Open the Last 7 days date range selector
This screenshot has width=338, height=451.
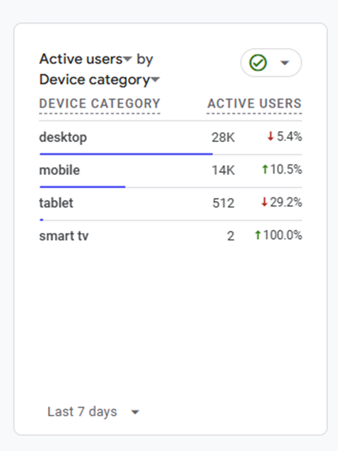[93, 412]
